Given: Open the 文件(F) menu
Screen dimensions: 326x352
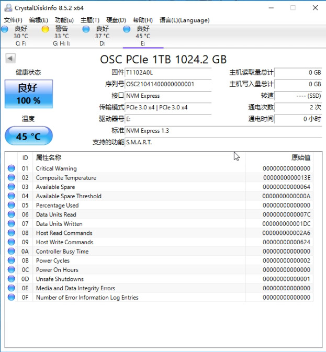Looking at the screenshot, I should (13, 20).
